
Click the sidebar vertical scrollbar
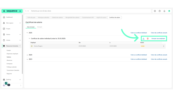click(x=22, y=44)
